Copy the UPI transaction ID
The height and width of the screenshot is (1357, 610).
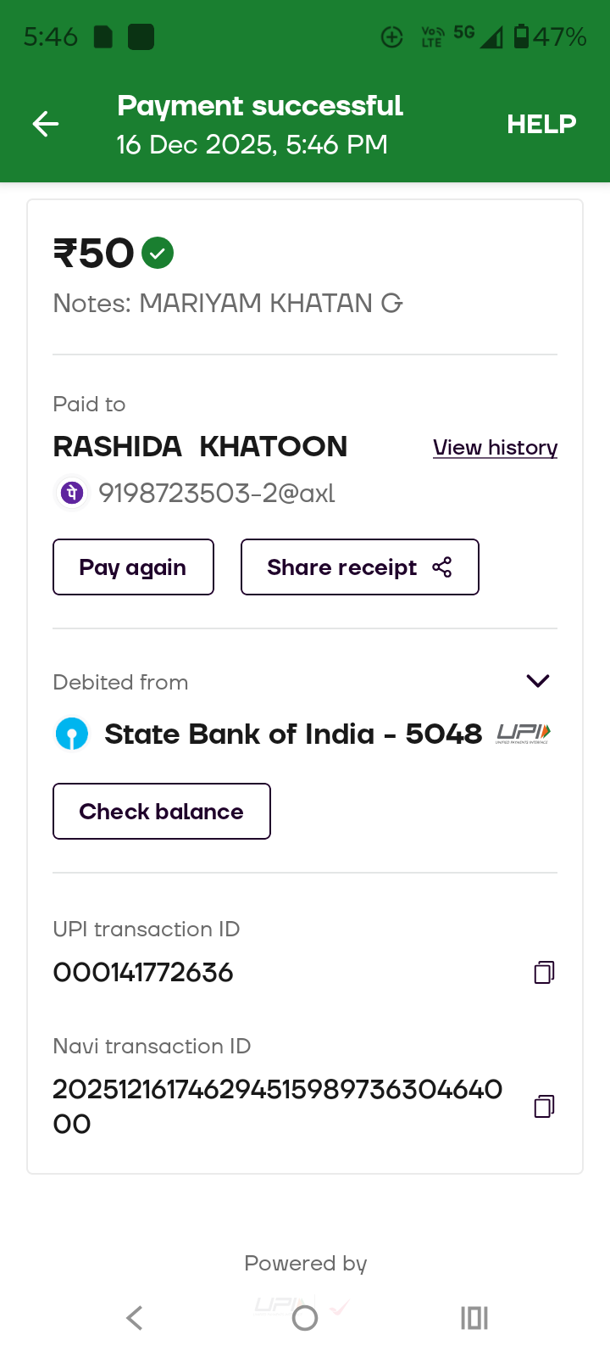[544, 972]
